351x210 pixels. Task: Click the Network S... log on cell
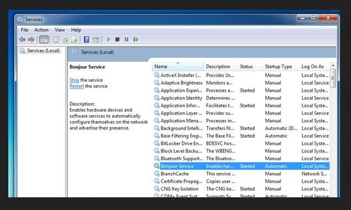pos(314,174)
